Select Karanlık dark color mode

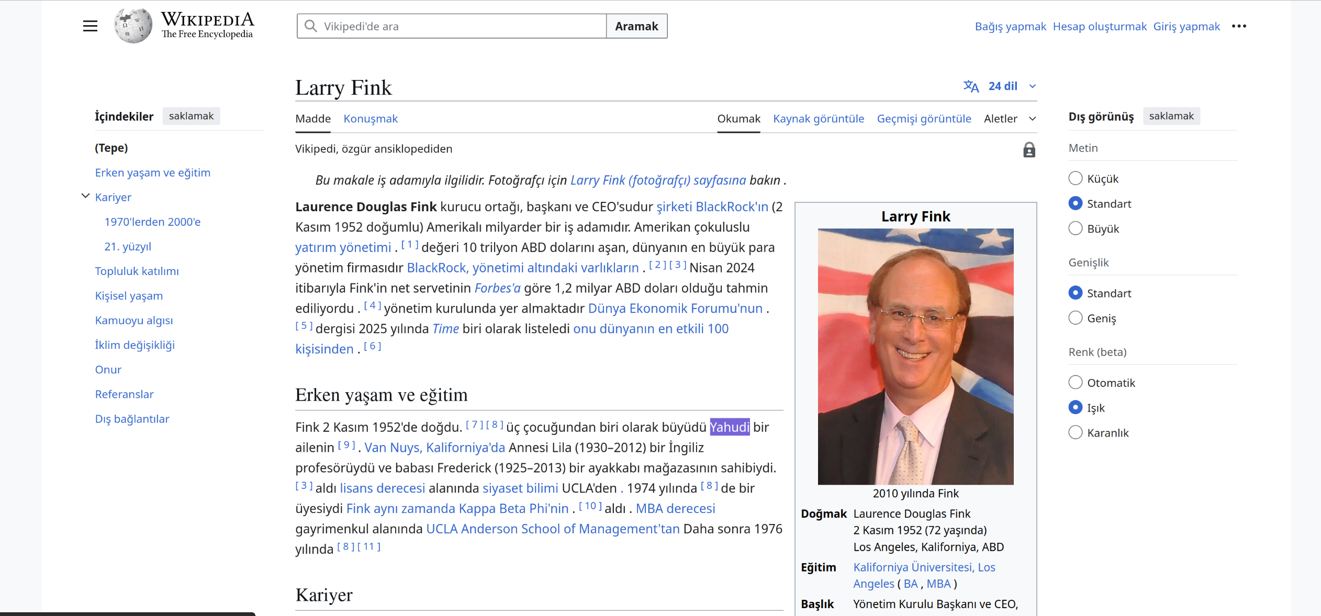(x=1075, y=432)
